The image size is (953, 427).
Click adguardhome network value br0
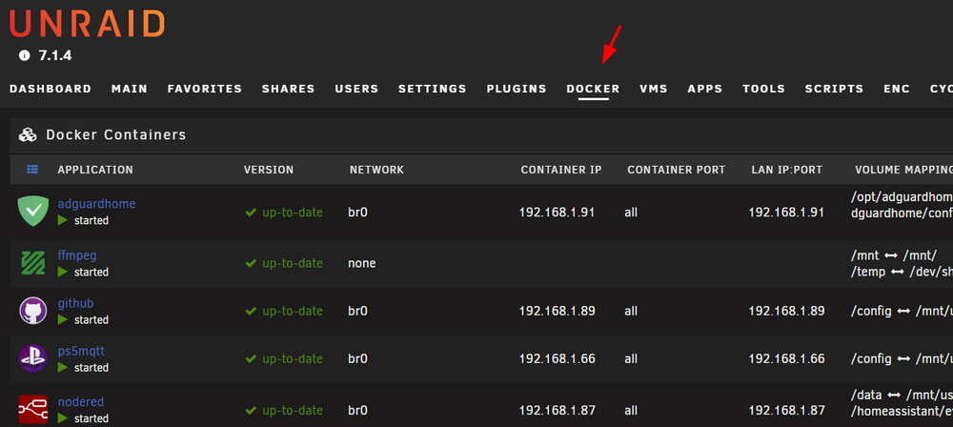tap(357, 213)
